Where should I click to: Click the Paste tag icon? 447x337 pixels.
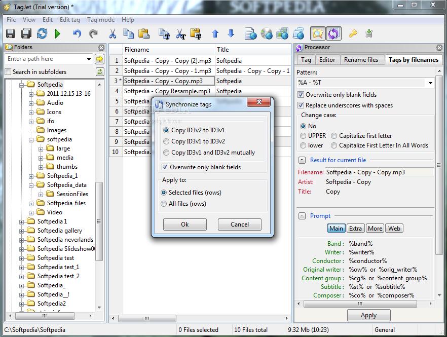coord(196,33)
